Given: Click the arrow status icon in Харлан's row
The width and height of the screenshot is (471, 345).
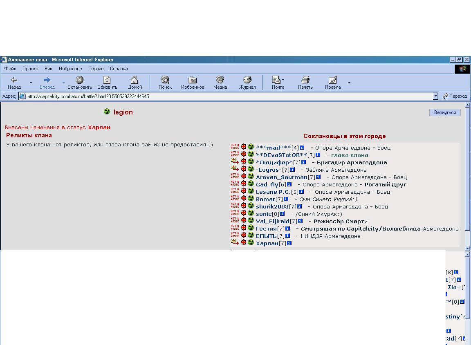Looking at the screenshot, I should pos(235,242).
